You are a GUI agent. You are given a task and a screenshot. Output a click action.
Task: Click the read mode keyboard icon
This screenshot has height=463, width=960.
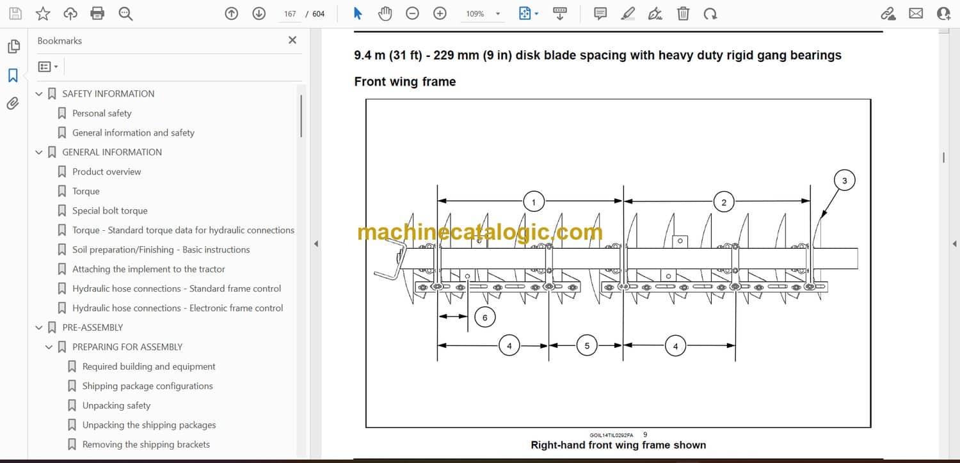(x=560, y=13)
